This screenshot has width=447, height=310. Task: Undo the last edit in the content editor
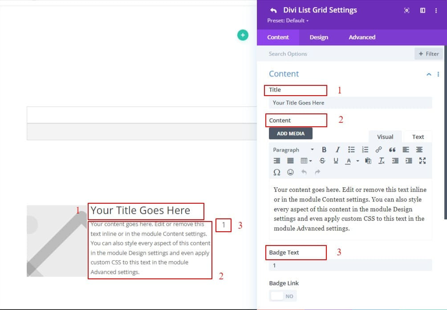[304, 172]
